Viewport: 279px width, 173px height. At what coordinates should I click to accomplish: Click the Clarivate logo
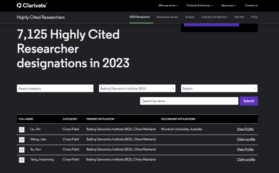pyautogui.click(x=32, y=5)
